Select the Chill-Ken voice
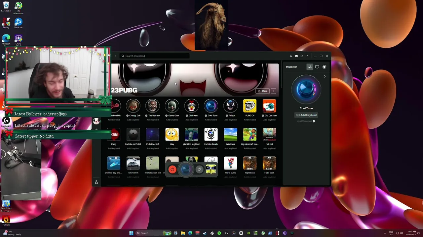 coord(192,106)
